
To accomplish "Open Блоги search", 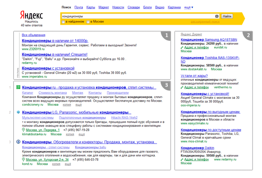I will (x=147, y=7).
